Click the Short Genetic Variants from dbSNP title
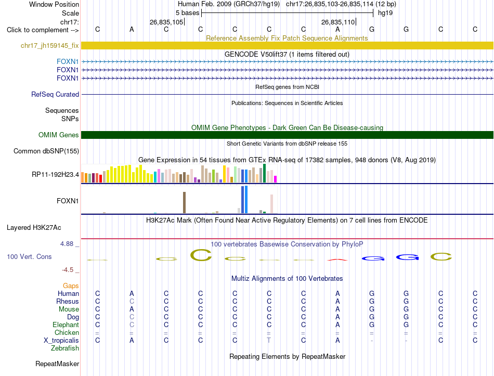 [287, 144]
